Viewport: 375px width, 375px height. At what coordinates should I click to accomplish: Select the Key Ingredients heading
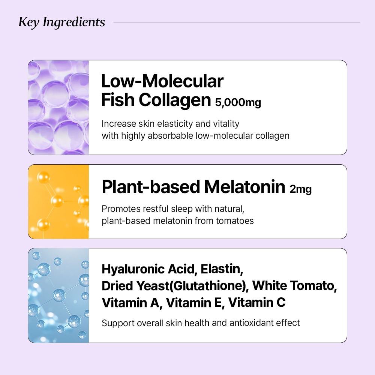(x=62, y=22)
